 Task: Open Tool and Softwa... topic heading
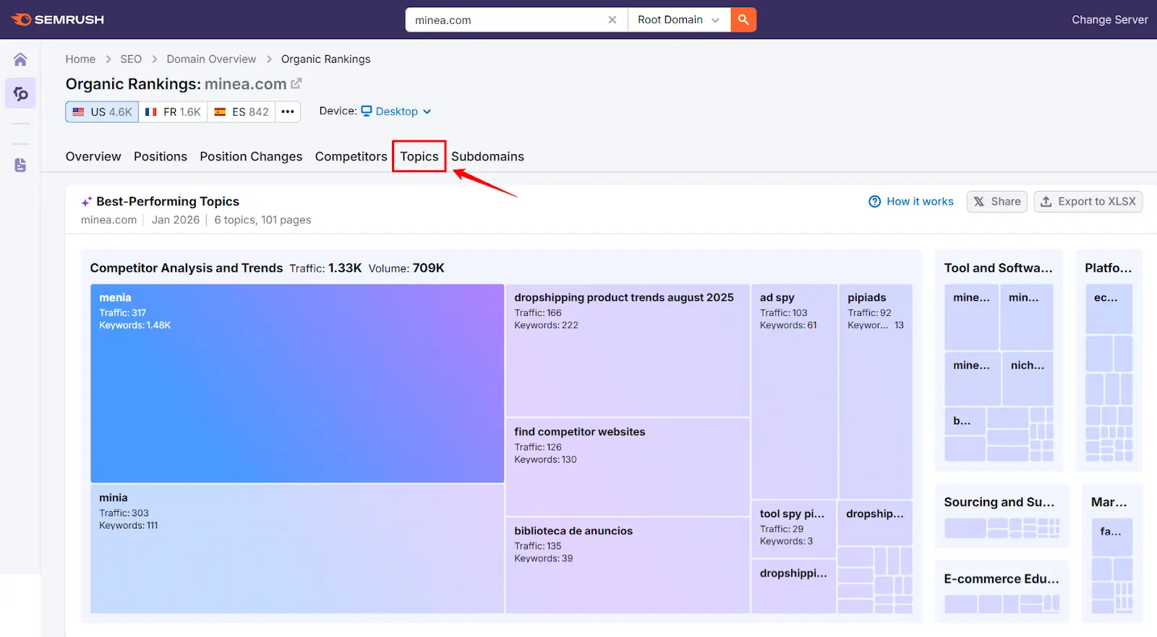[998, 268]
